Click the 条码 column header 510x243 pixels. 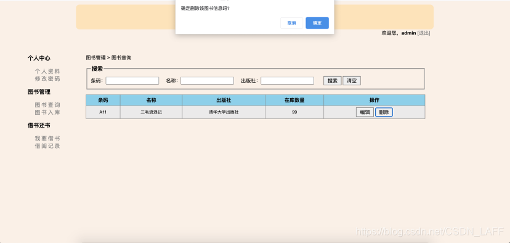coord(103,100)
